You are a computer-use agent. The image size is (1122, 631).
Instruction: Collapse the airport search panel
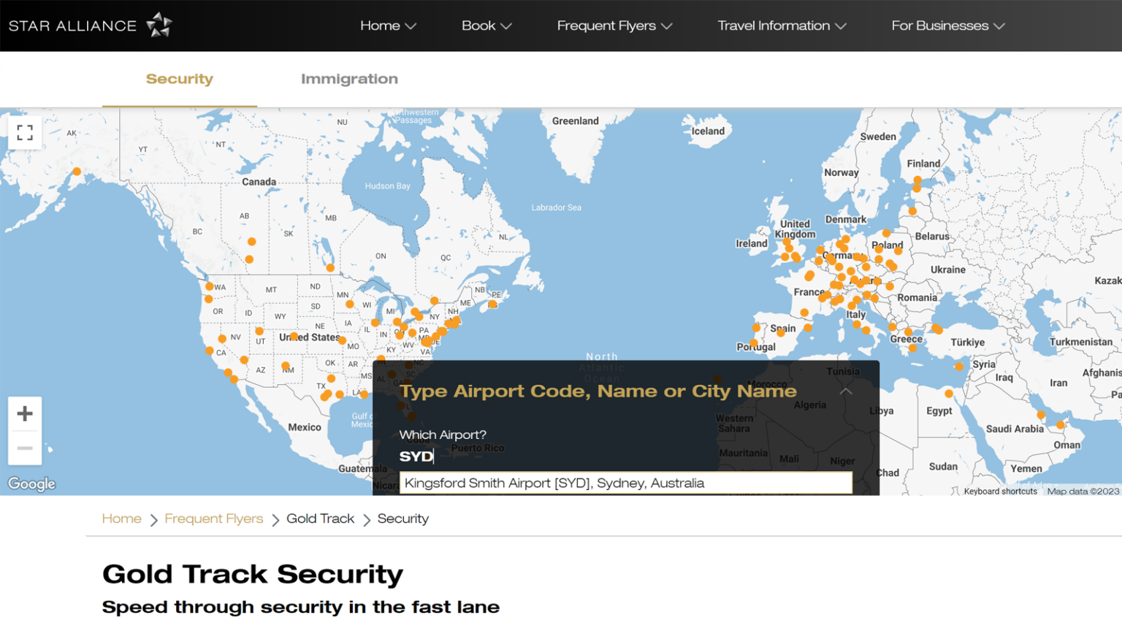(845, 391)
